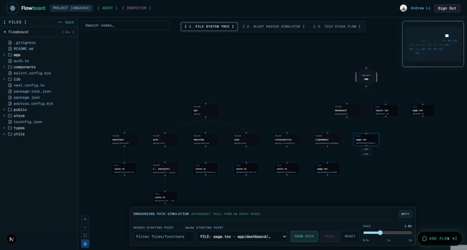Viewport: 467px width, 250px height.
Task: Open ASK FLOW AI chat
Action: 440,238
